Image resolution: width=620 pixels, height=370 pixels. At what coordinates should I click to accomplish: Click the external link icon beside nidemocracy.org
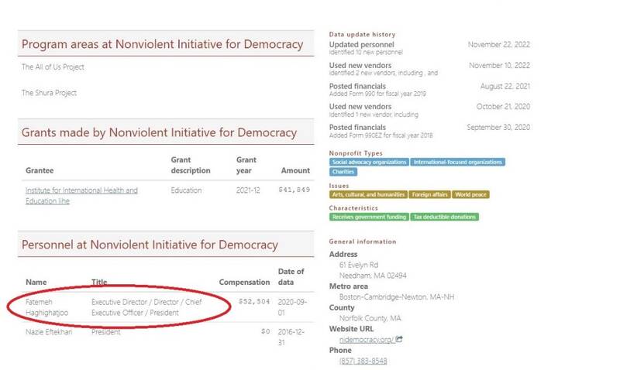pos(399,339)
